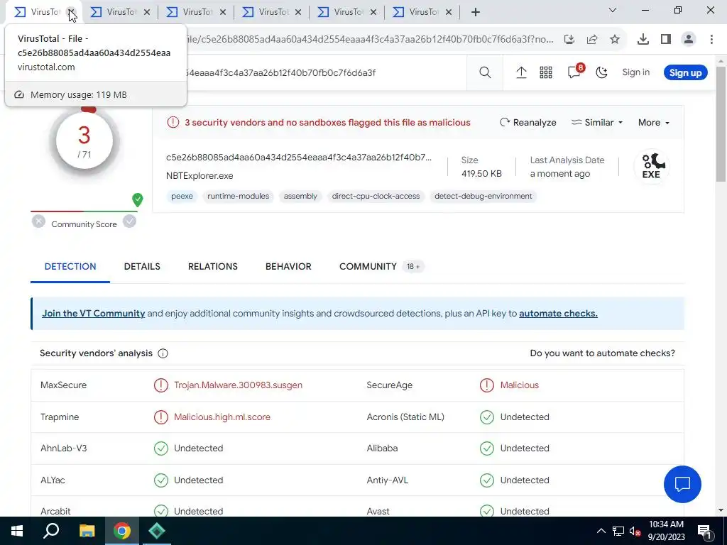
Task: Click the address bar URL
Action: (x=369, y=40)
